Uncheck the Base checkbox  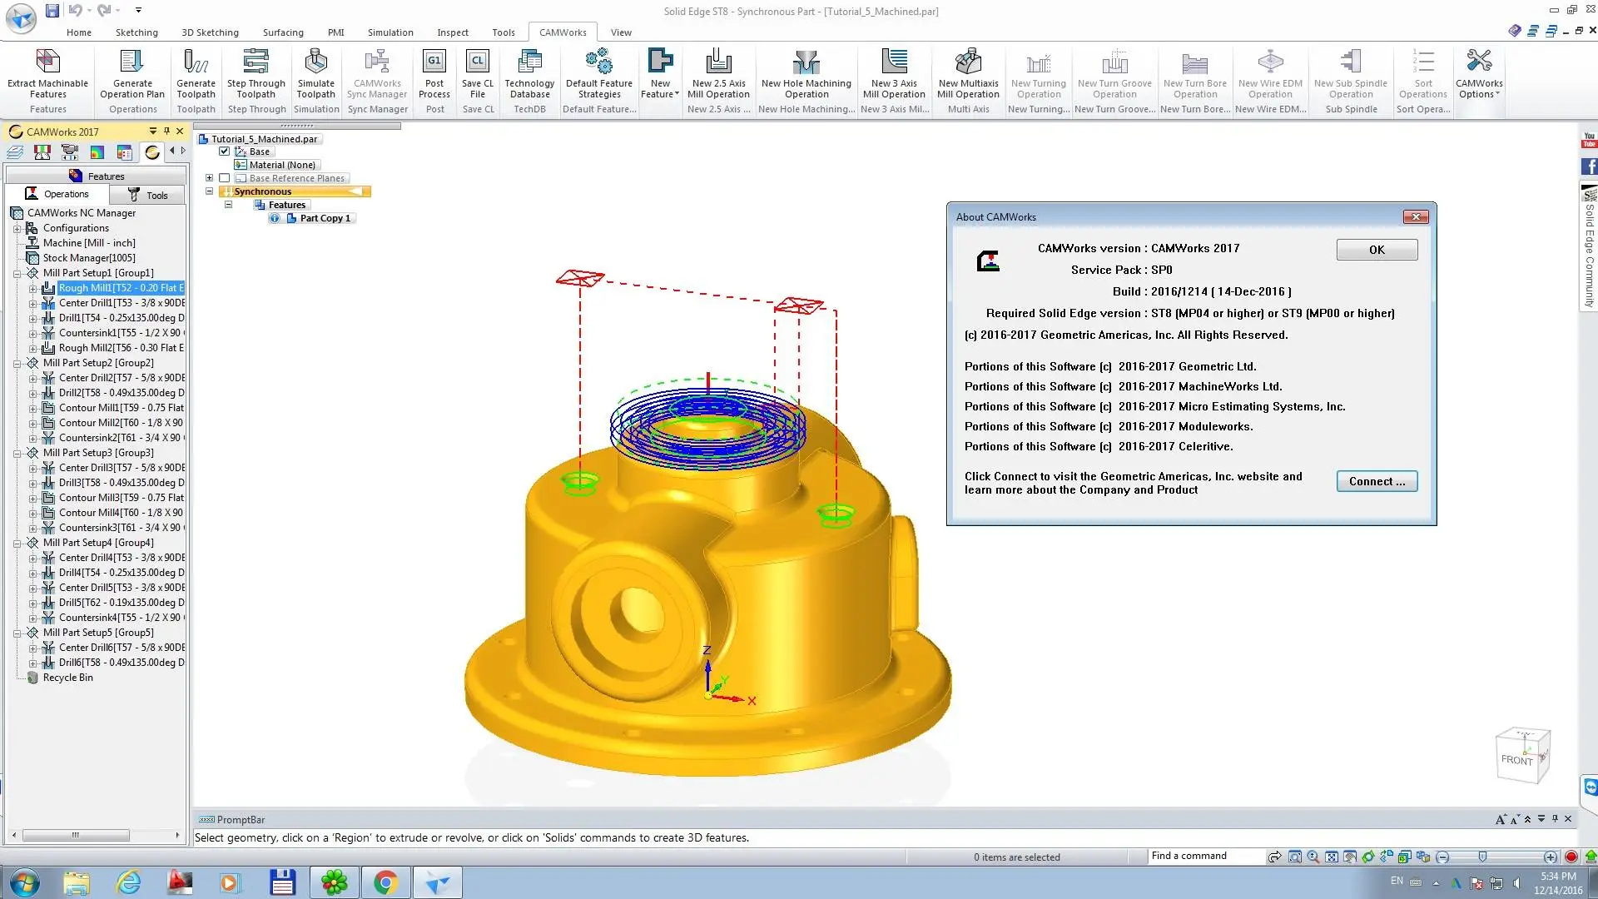(224, 151)
